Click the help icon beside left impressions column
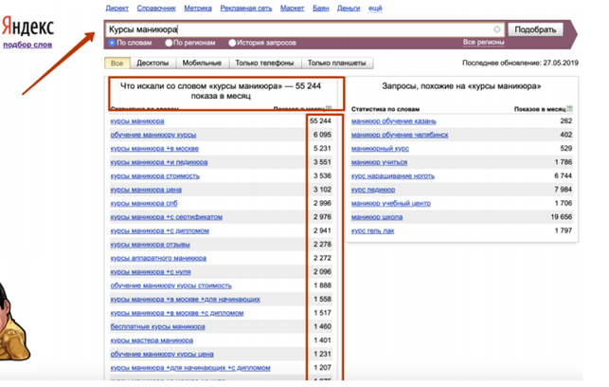 [x=329, y=108]
